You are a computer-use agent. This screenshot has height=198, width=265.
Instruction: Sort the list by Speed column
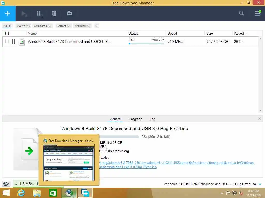coord(172,33)
